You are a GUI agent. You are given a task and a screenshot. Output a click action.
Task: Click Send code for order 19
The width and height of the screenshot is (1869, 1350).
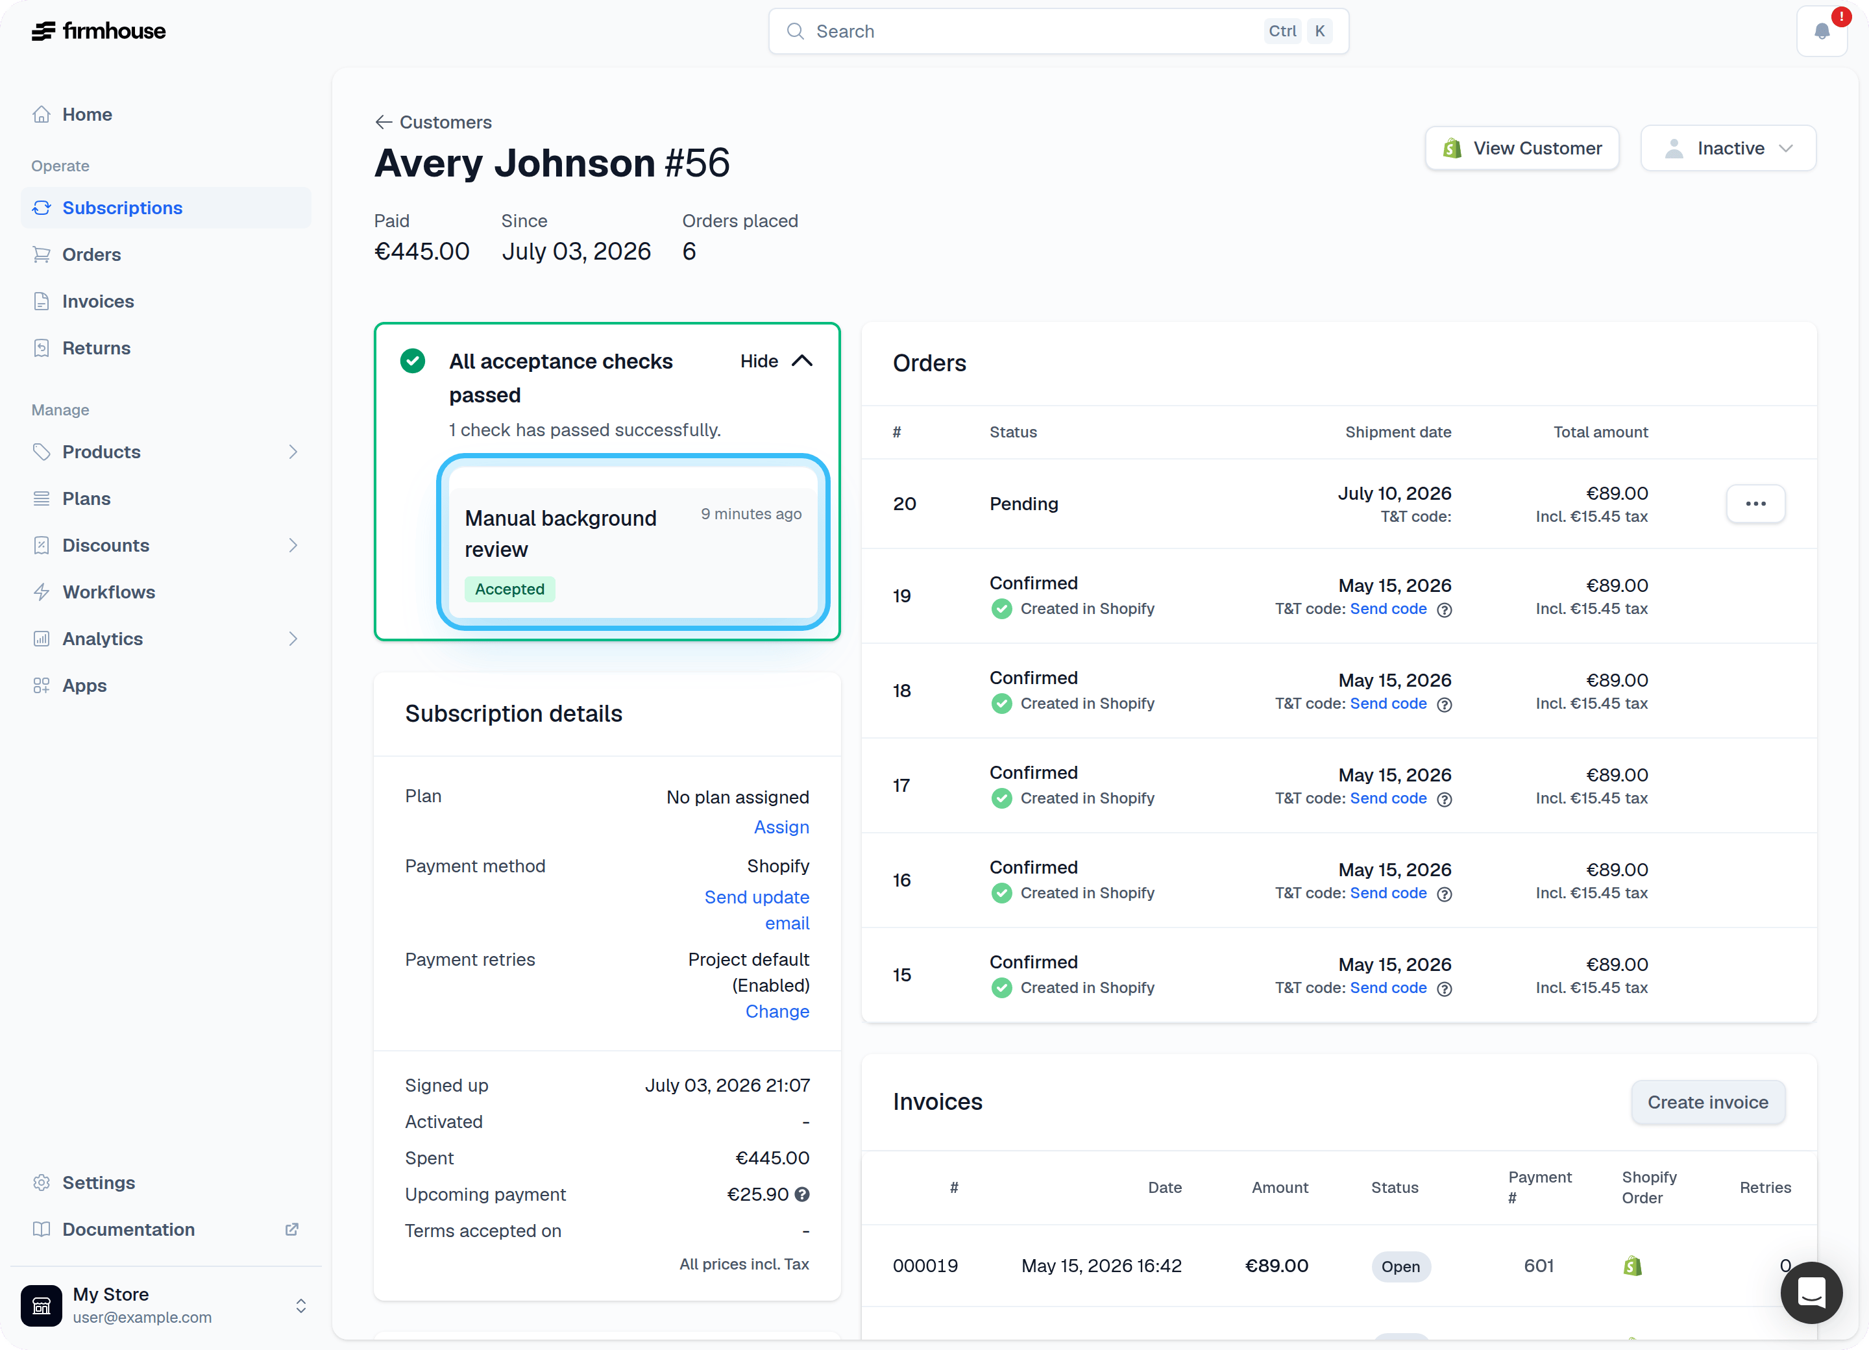(1387, 609)
